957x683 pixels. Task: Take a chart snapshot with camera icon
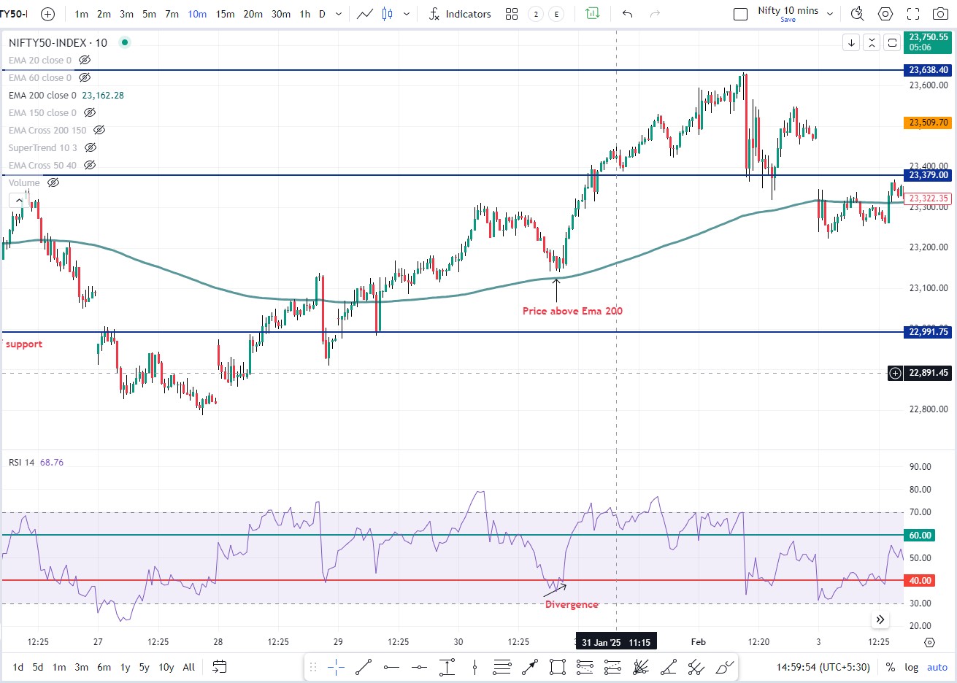[x=941, y=14]
